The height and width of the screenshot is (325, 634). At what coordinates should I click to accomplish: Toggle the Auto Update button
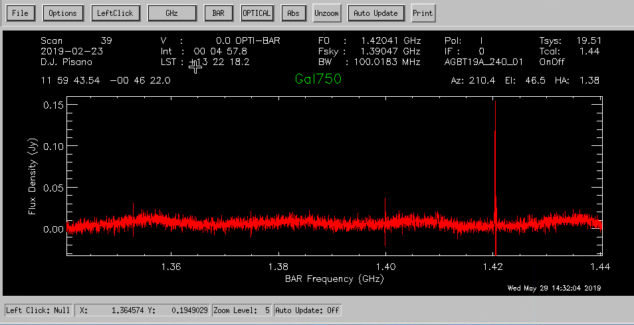click(x=375, y=13)
